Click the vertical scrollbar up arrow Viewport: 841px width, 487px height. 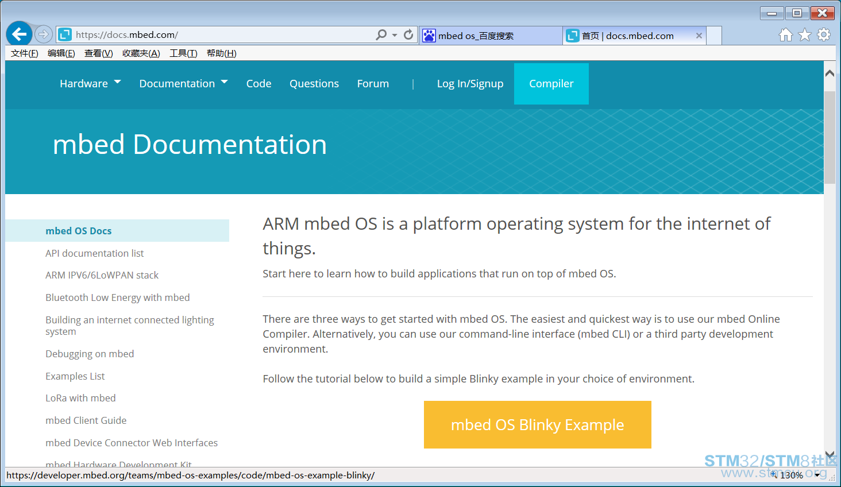pos(830,74)
